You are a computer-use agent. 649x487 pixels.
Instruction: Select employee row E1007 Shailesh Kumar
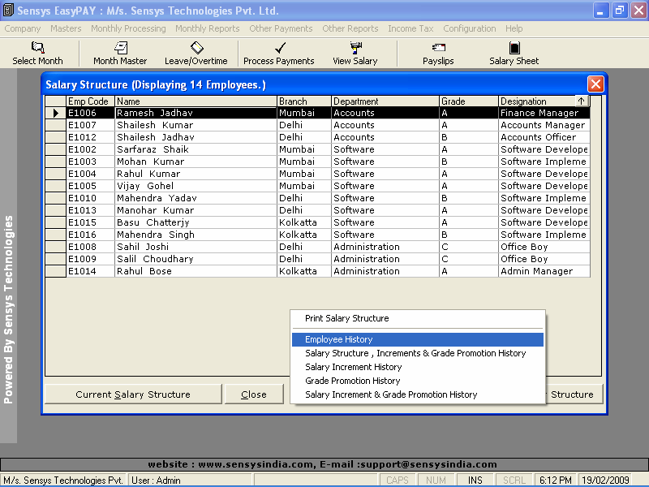pyautogui.click(x=317, y=125)
